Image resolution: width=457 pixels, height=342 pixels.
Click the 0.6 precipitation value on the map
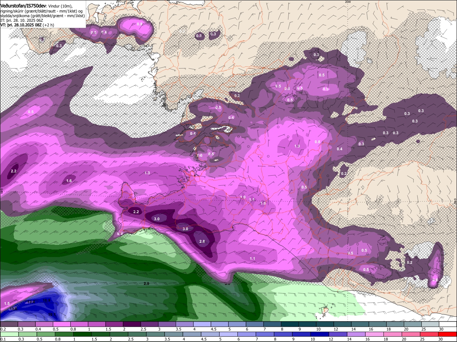200,156
